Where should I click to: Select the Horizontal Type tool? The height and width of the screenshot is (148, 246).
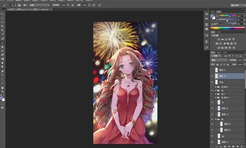[x=2, y=75]
